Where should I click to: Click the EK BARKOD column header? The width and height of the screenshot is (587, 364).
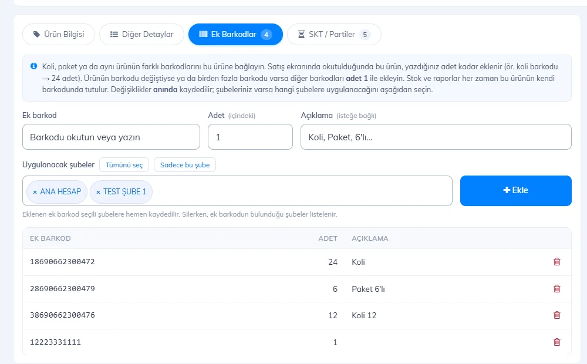point(50,238)
